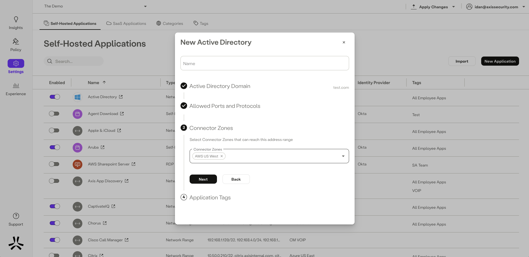Screen dimensions: 529x257
Task: Click Back in the dialog
Action: tap(236, 179)
